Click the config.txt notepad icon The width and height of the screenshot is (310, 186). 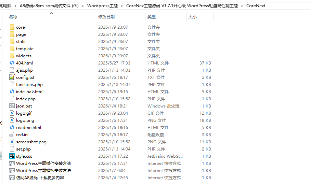[12, 77]
